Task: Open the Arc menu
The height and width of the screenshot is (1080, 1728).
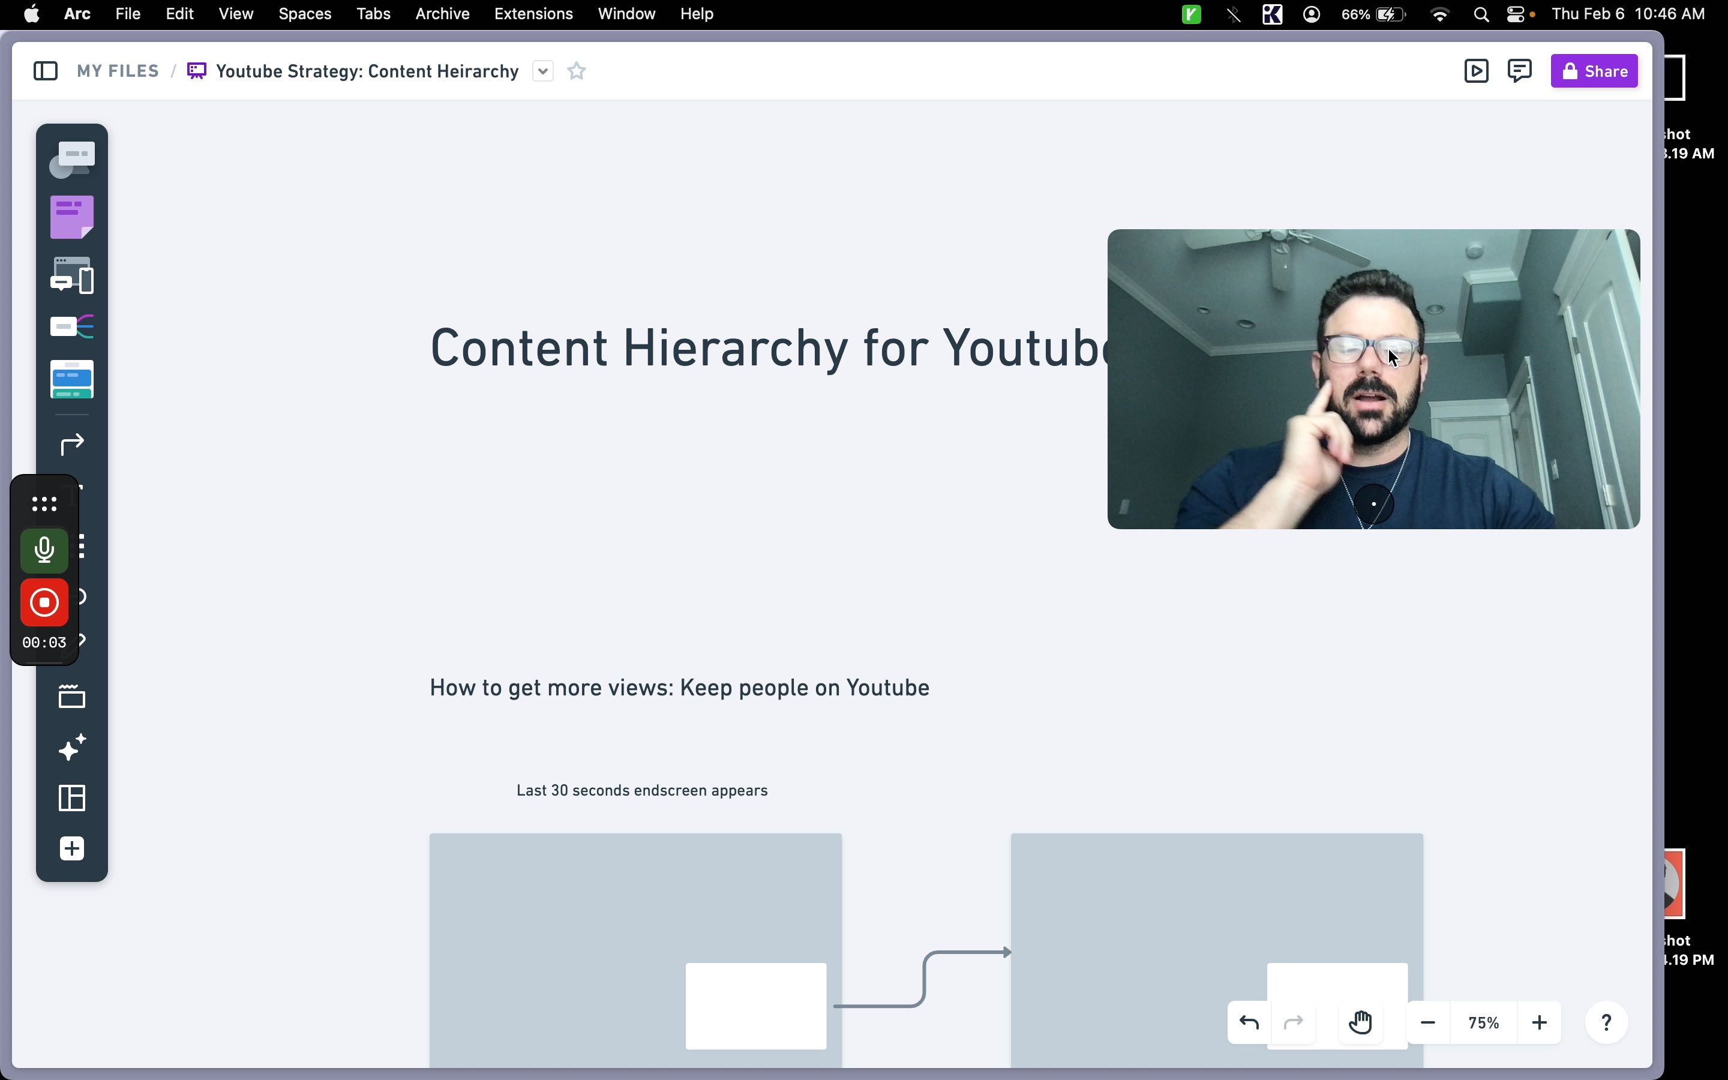Action: point(77,14)
